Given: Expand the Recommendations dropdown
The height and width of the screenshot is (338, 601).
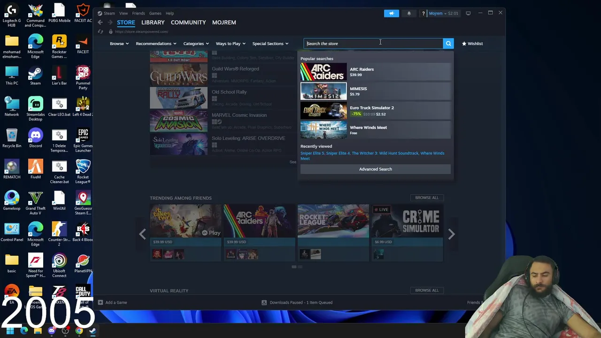Looking at the screenshot, I should [156, 44].
